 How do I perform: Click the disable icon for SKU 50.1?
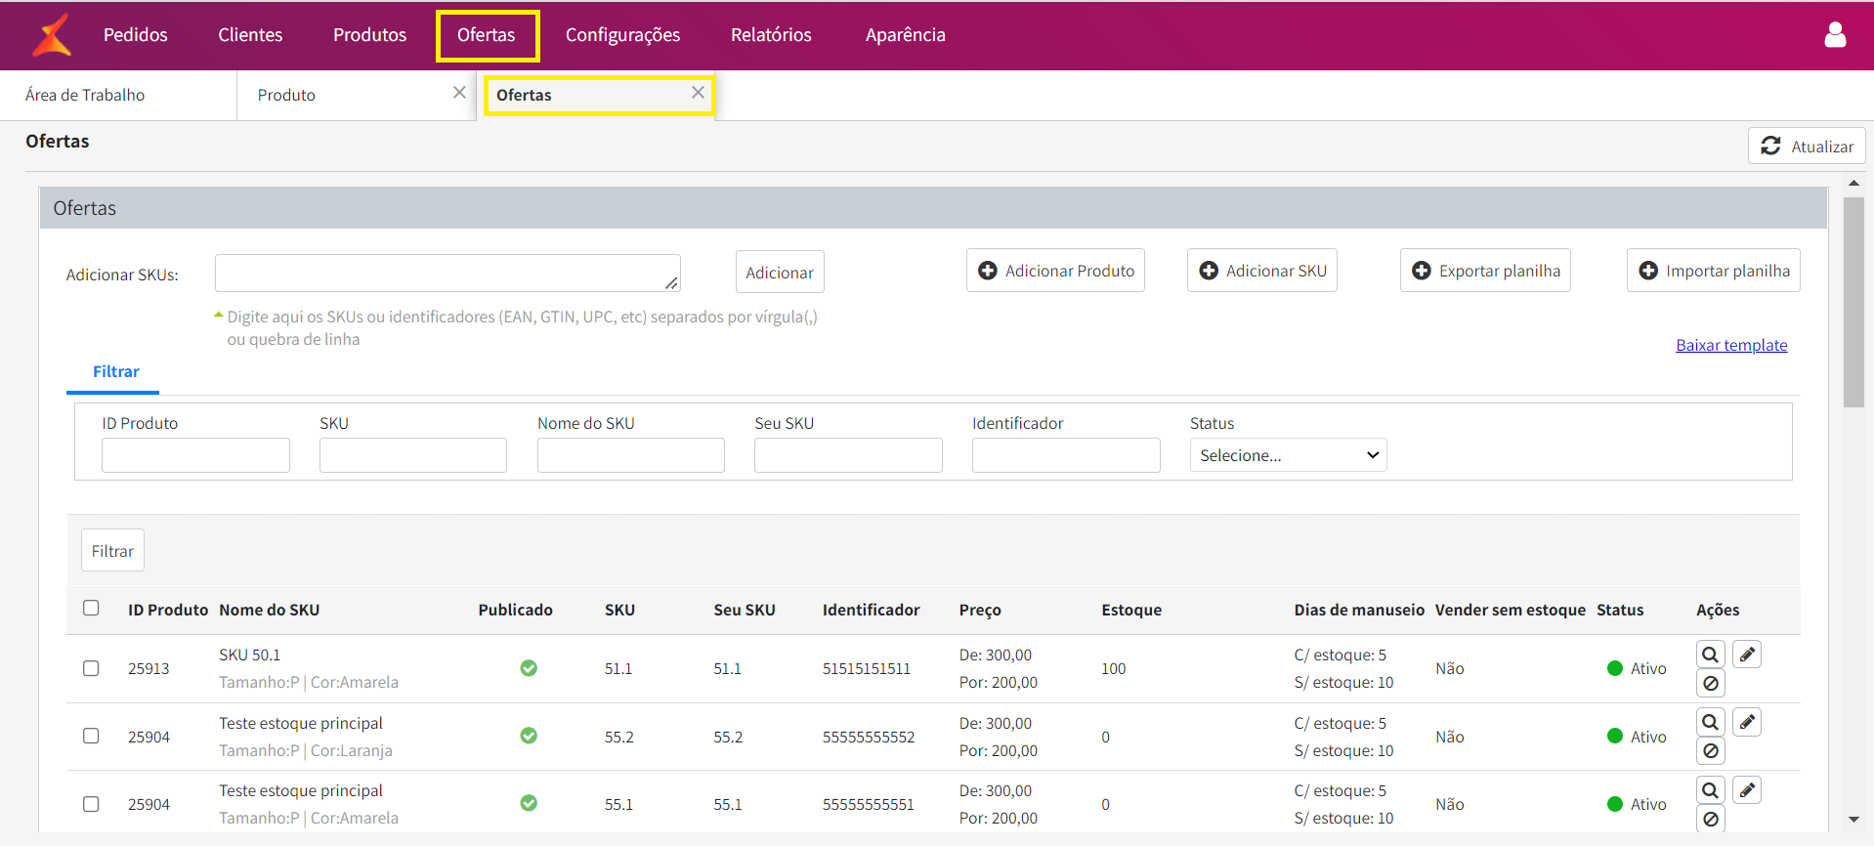(1710, 684)
